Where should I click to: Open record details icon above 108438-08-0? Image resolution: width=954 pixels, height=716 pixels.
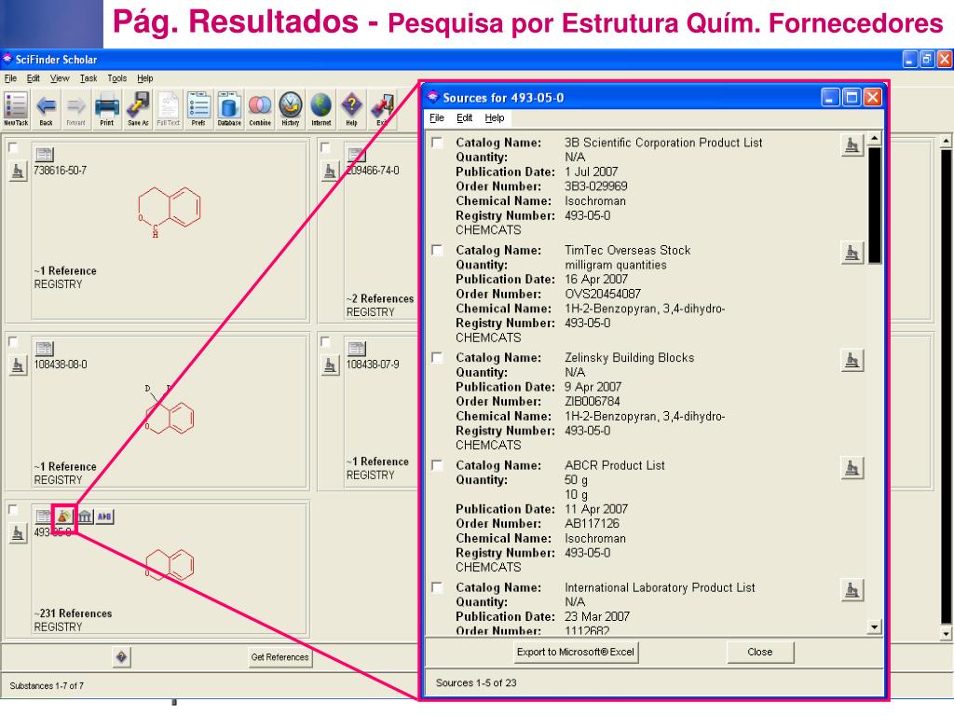45,349
